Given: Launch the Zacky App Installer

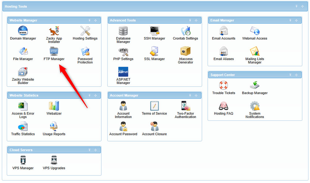Looking at the screenshot, I should pyautogui.click(x=54, y=32).
